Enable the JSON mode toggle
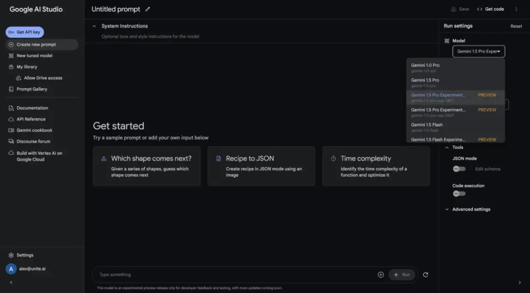Screen dimensions: 530x293 (459, 169)
